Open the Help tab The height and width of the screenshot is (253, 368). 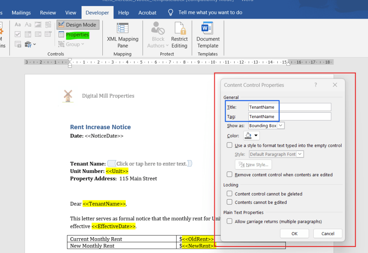click(x=124, y=13)
